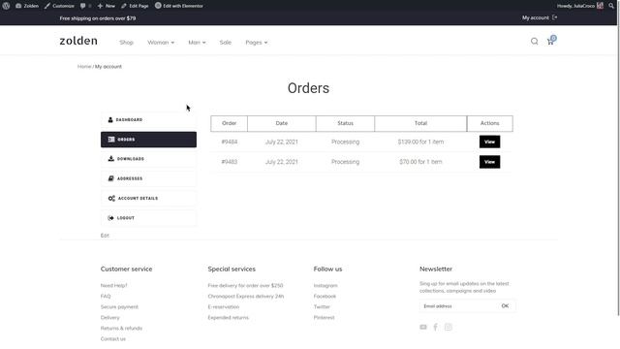Click order number #9483
Image resolution: width=620 pixels, height=349 pixels.
230,162
